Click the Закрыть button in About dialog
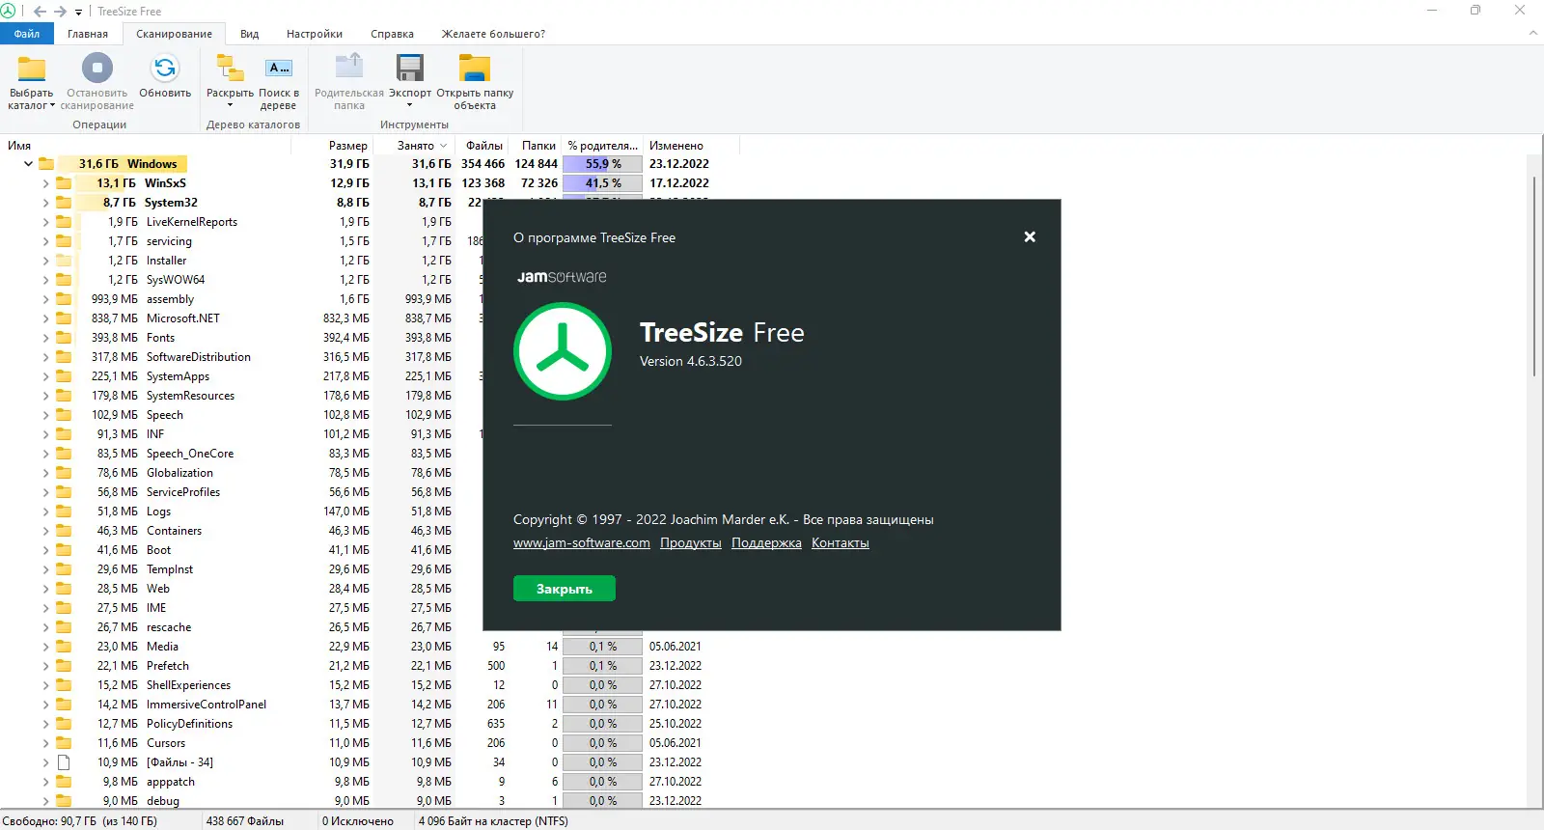Viewport: 1544px width, 830px height. point(565,589)
